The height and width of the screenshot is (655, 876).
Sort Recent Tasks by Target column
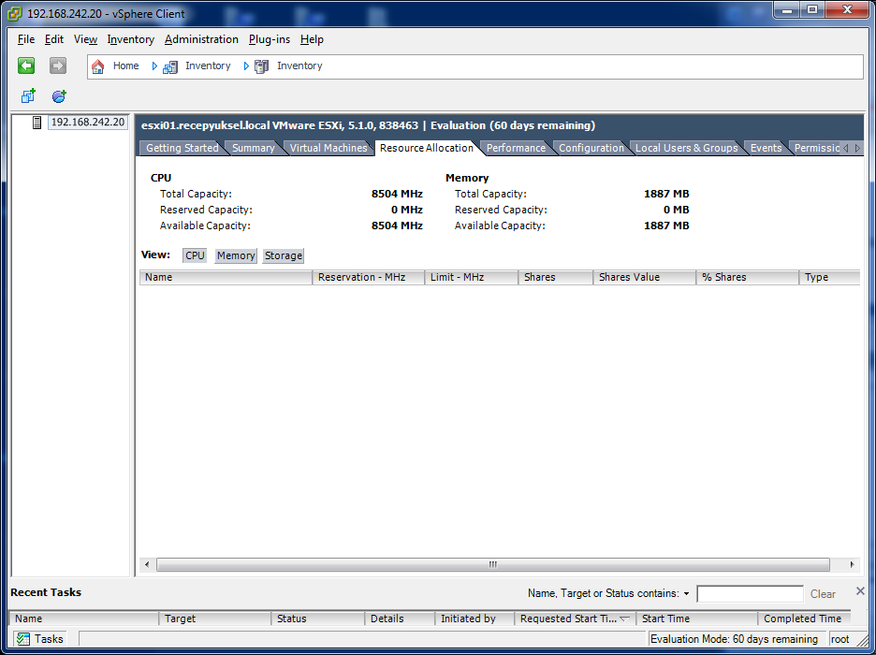[215, 619]
